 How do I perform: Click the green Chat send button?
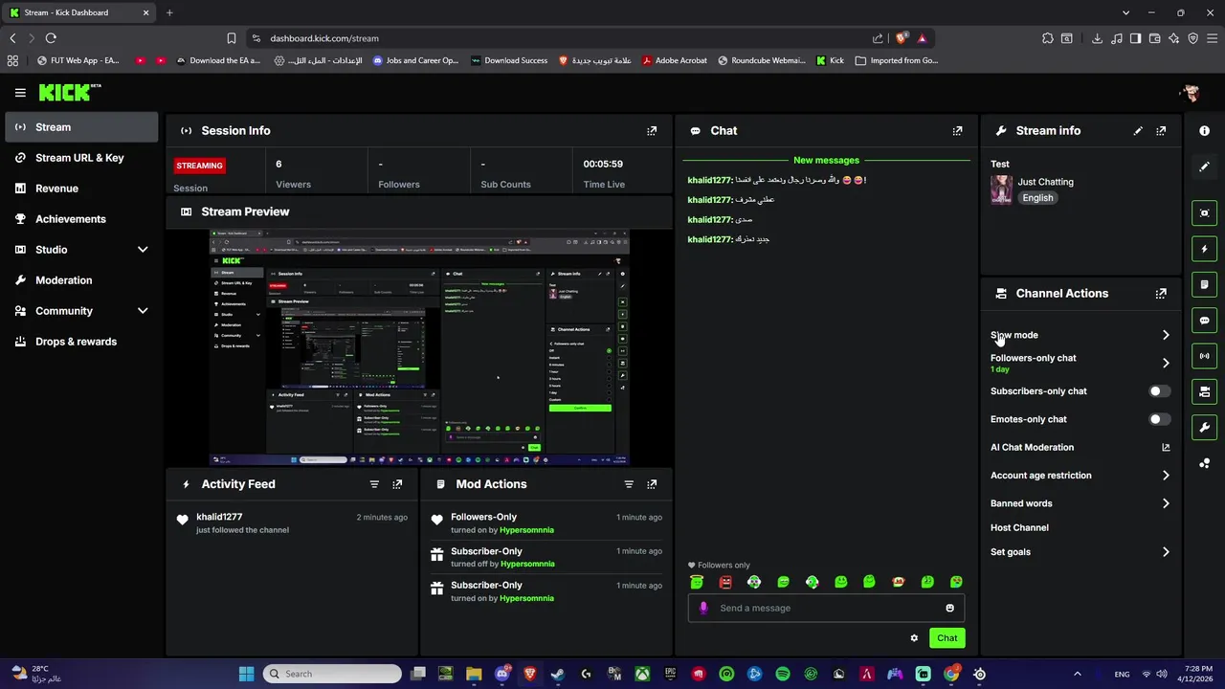pyautogui.click(x=947, y=638)
